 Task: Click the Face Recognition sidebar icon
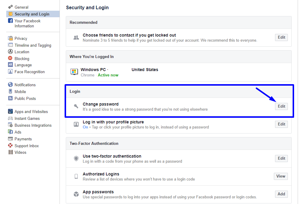pos(10,72)
